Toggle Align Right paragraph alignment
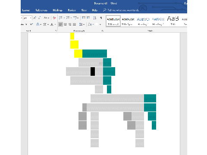The height and width of the screenshot is (155, 207). coord(70,24)
